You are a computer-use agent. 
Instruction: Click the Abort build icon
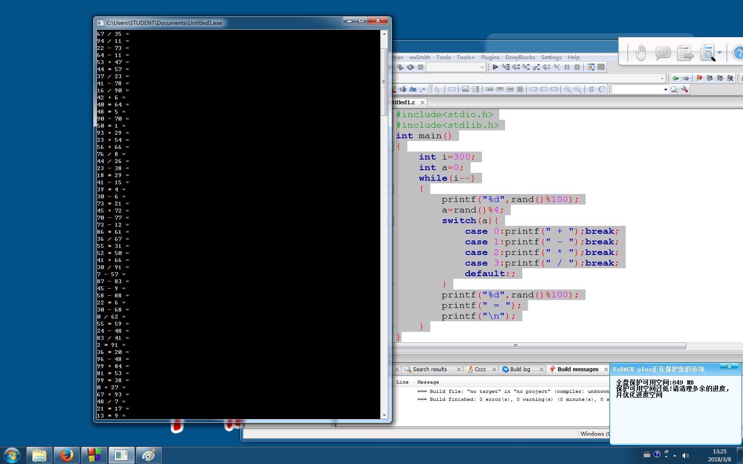[421, 67]
